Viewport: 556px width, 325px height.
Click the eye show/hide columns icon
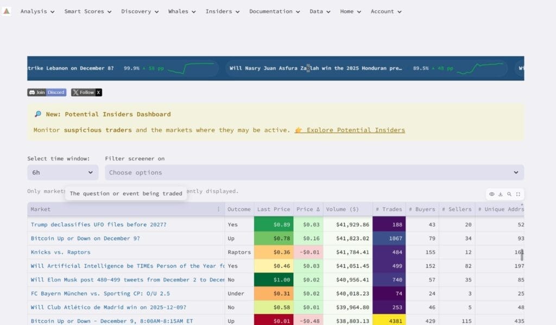492,194
